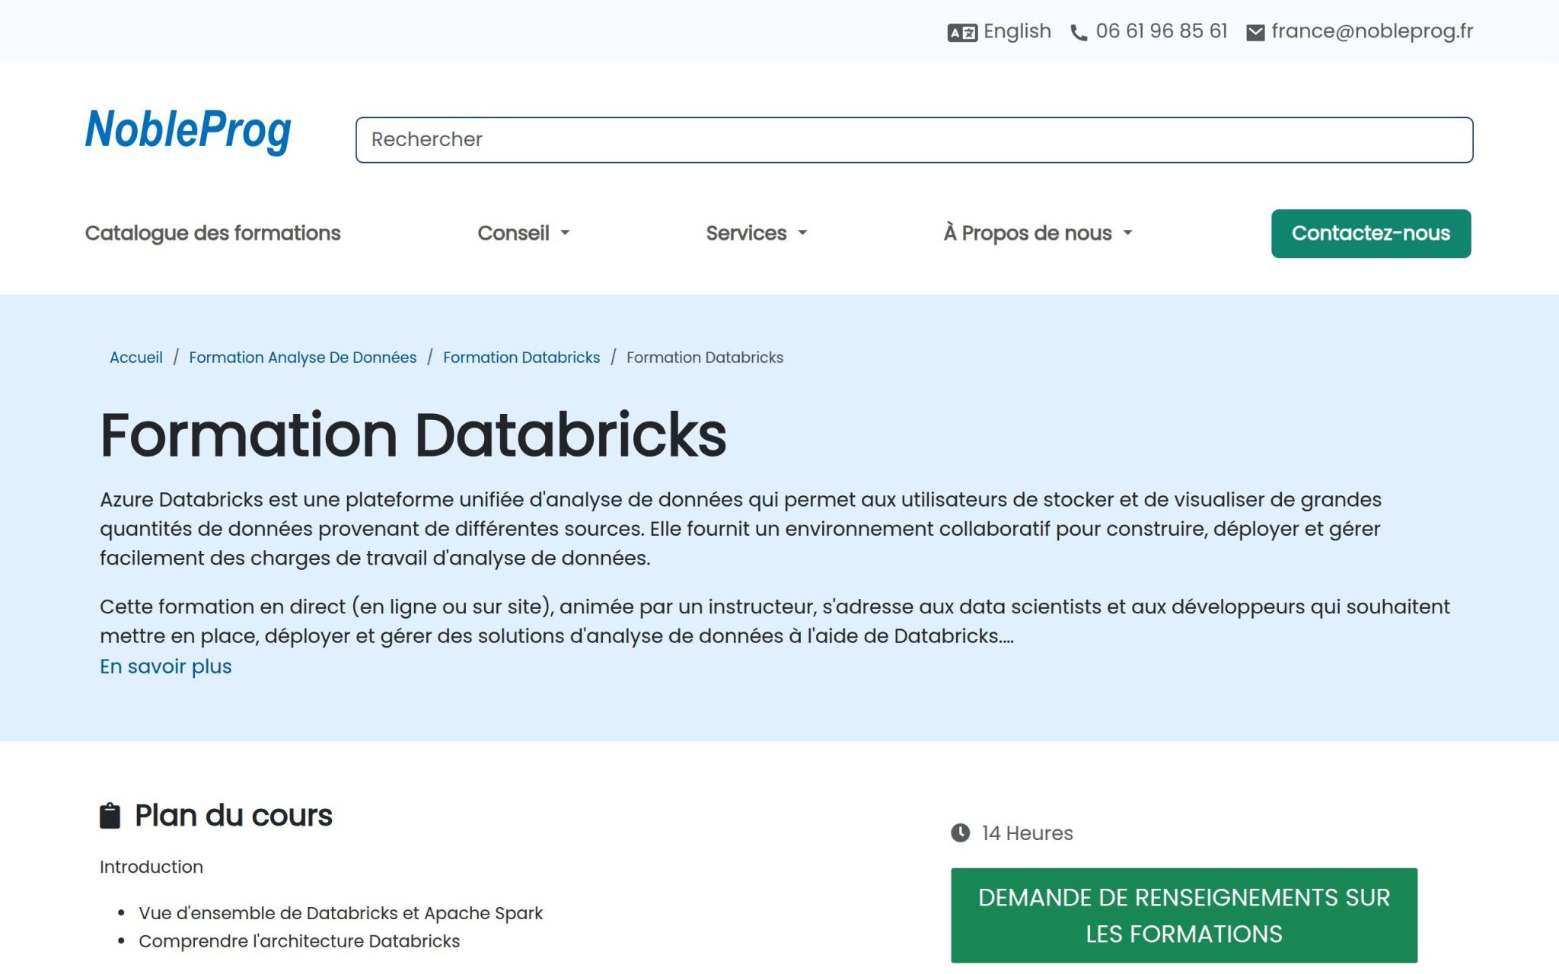Expand the À Propos de nous menu
Screen dimensions: 1559x974
pos(1038,233)
